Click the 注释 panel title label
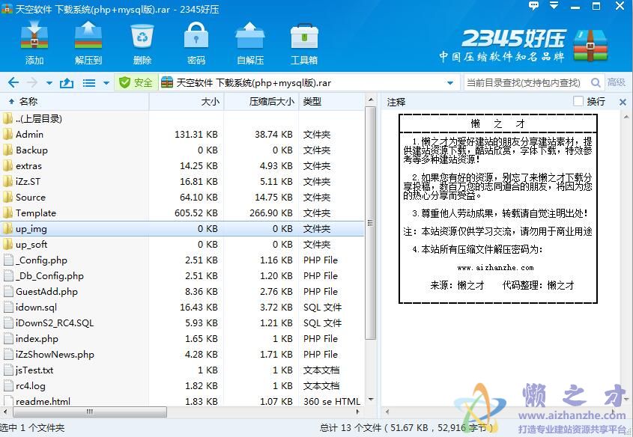The image size is (633, 437). (x=396, y=102)
